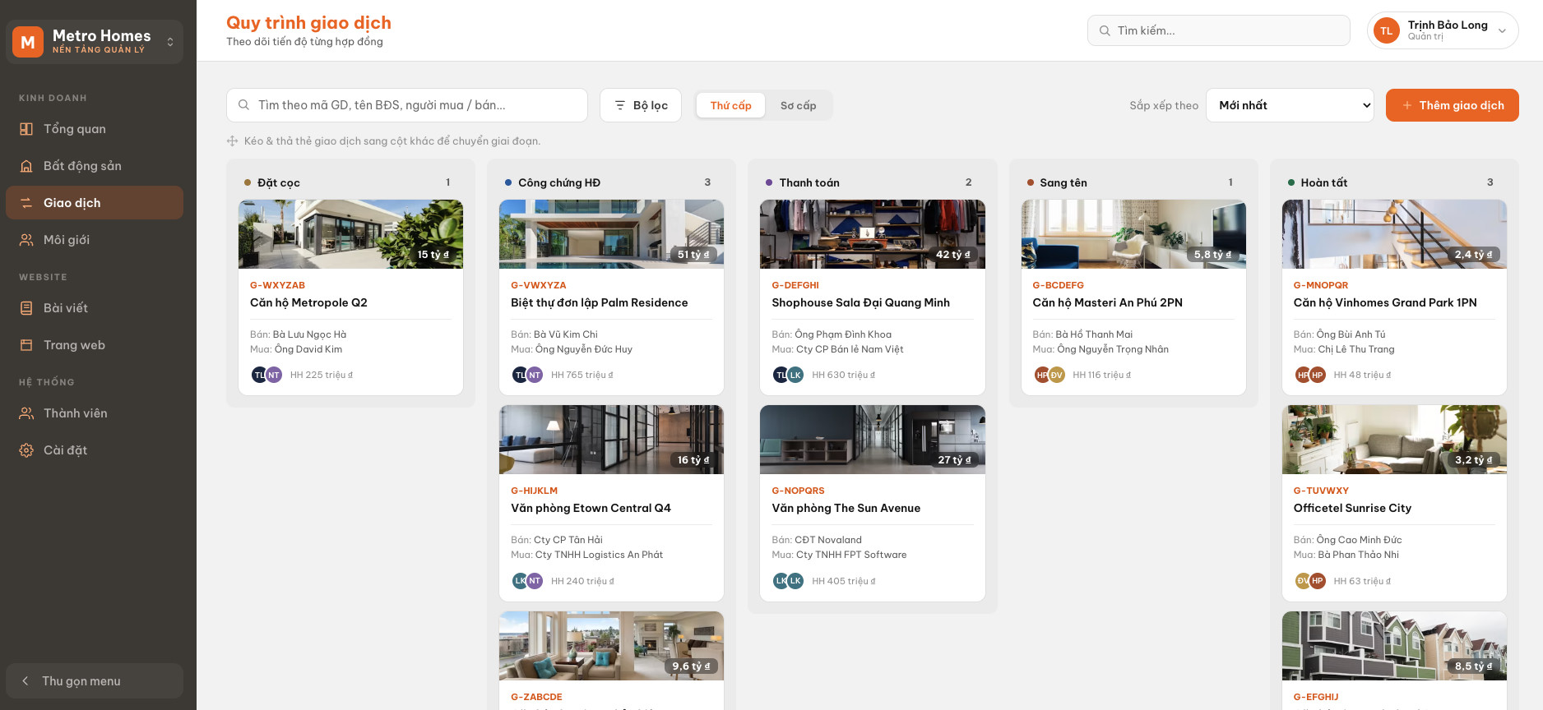Click the NT avatar on the Metropole Q2 card

point(274,375)
